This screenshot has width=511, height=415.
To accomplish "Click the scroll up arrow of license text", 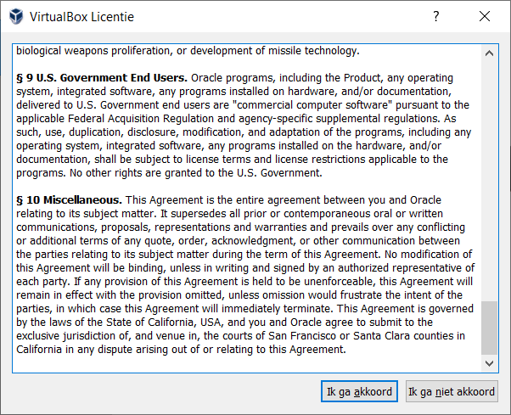I will click(x=490, y=53).
